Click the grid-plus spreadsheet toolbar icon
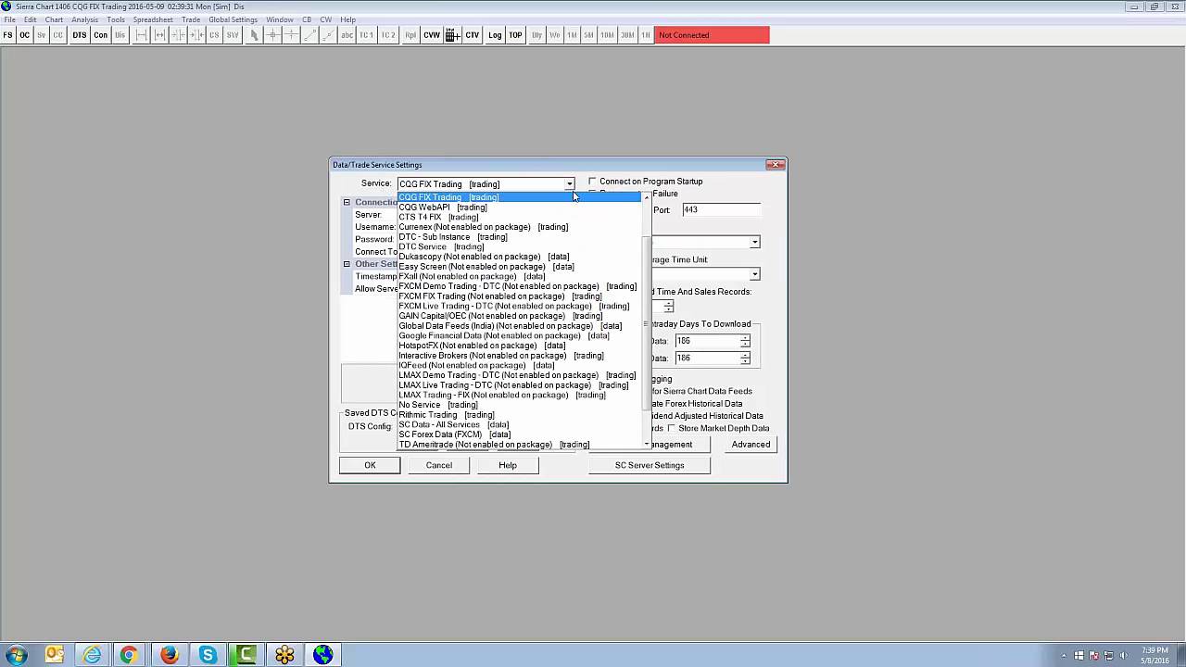1186x667 pixels. (x=452, y=35)
